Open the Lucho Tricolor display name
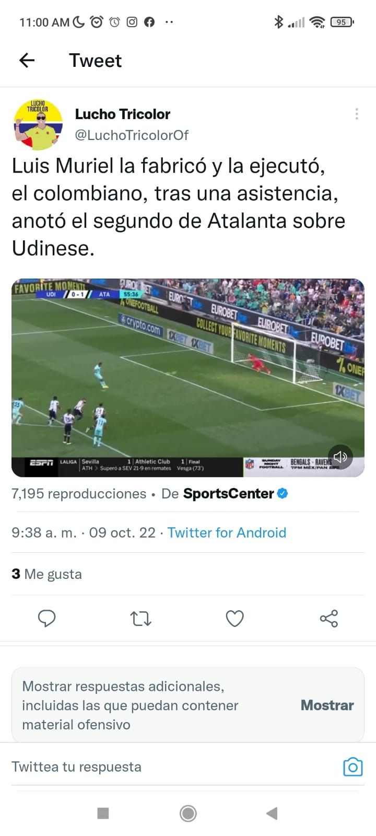This screenshot has height=836, width=376. 123,114
